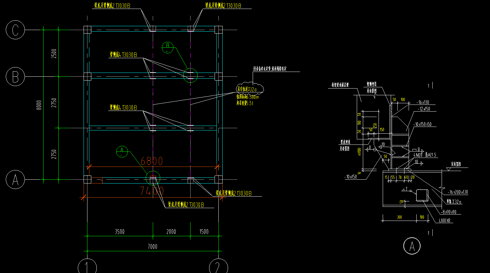Image resolution: width=490 pixels, height=273 pixels.
Task: Select the green detail marker circle B
Action: 167,48
